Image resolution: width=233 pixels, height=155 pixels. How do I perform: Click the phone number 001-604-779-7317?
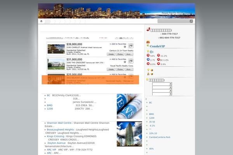pos(170,38)
